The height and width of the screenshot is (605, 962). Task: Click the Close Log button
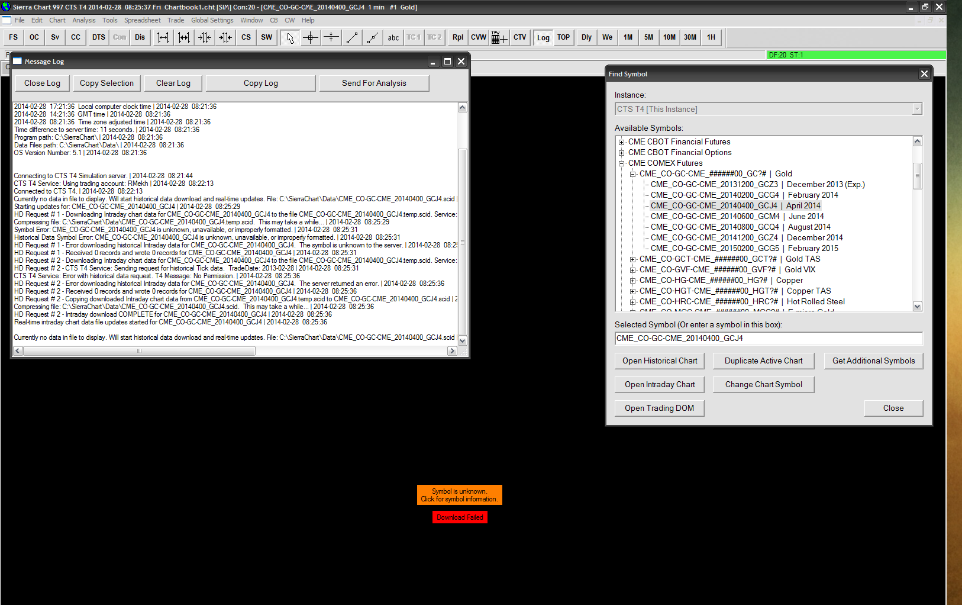pyautogui.click(x=42, y=83)
